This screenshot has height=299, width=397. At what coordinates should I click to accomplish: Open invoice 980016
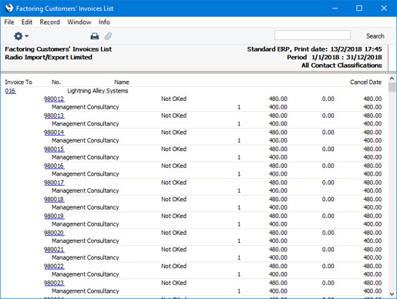tap(54, 166)
